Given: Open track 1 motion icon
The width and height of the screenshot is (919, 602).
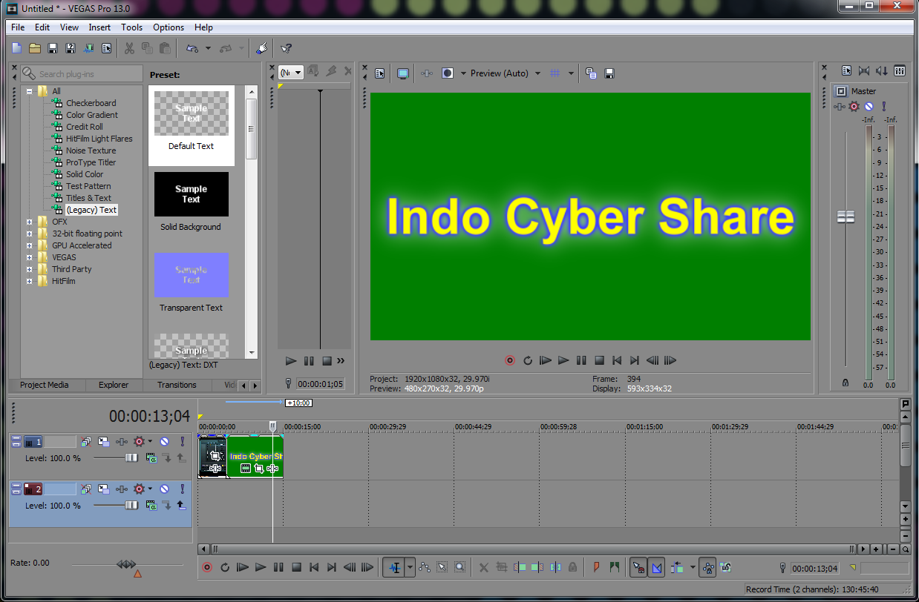Looking at the screenshot, I should click(103, 442).
